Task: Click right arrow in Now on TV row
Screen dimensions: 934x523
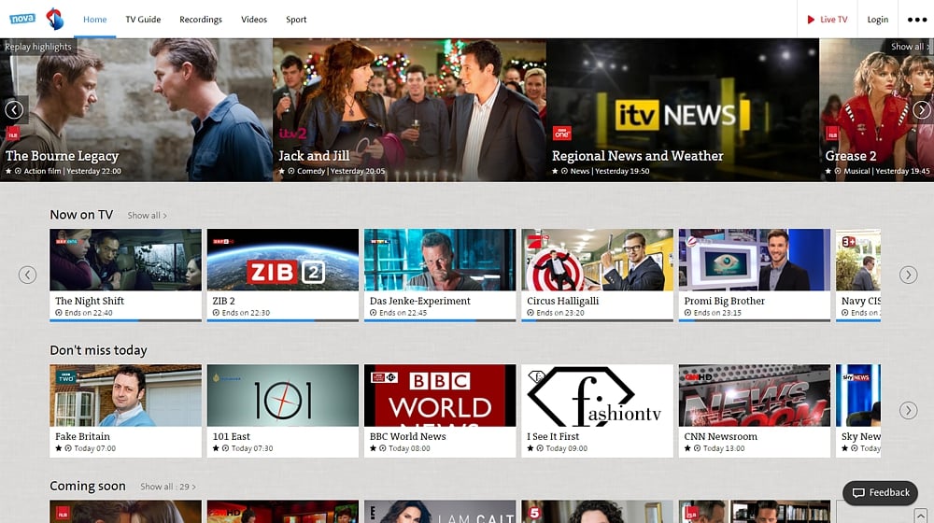Action: click(x=908, y=275)
